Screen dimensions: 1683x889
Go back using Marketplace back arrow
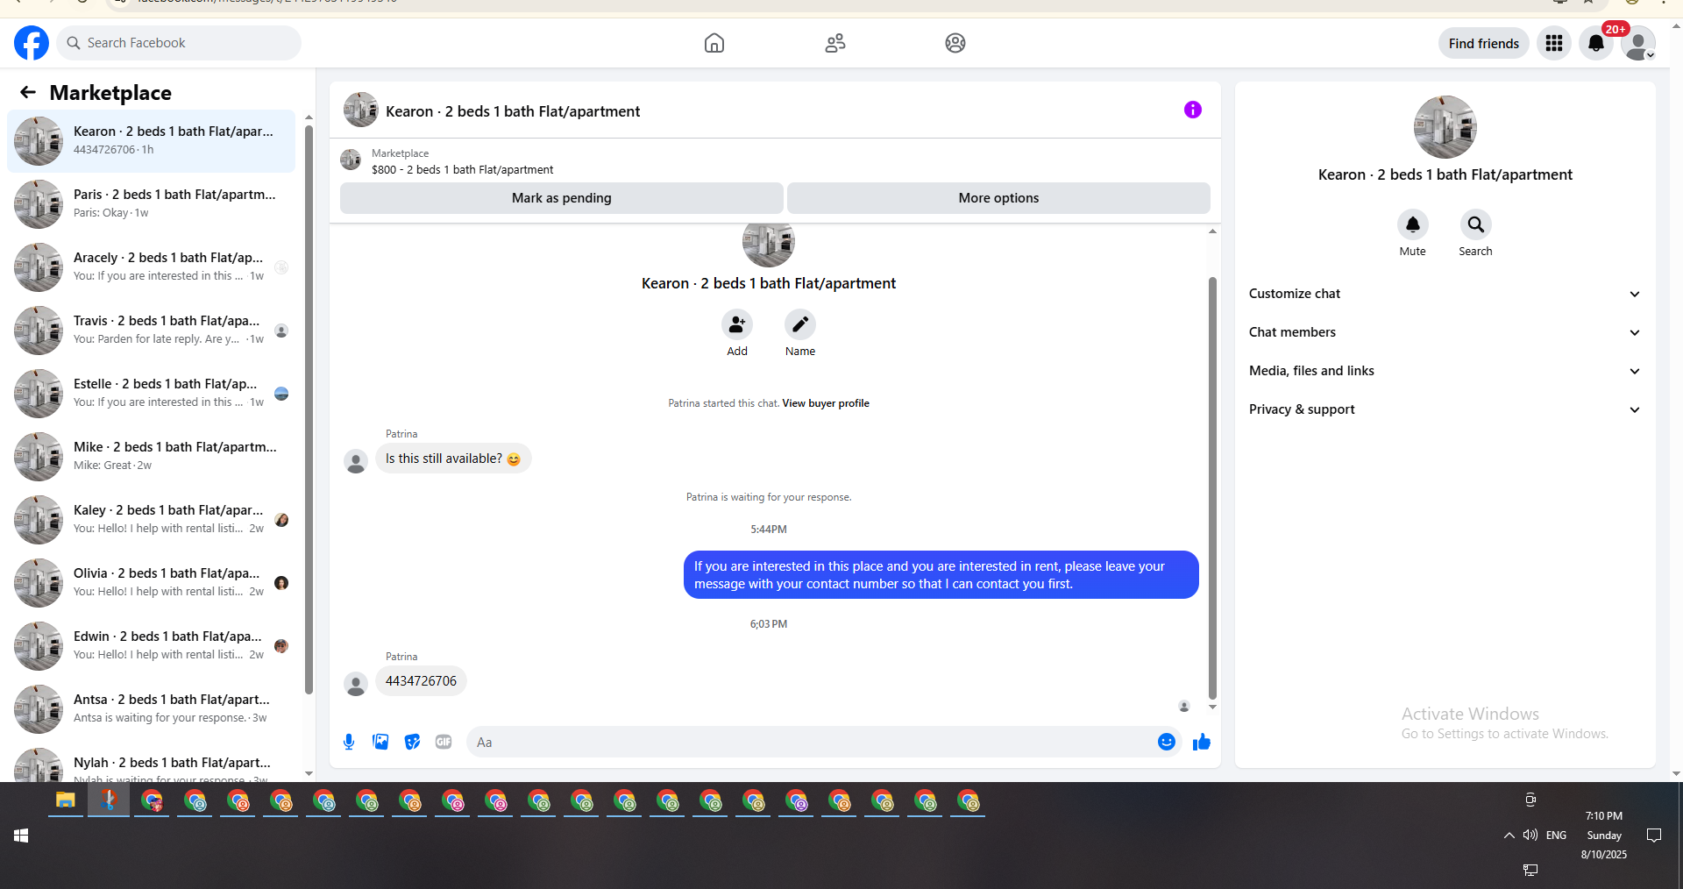tap(28, 92)
